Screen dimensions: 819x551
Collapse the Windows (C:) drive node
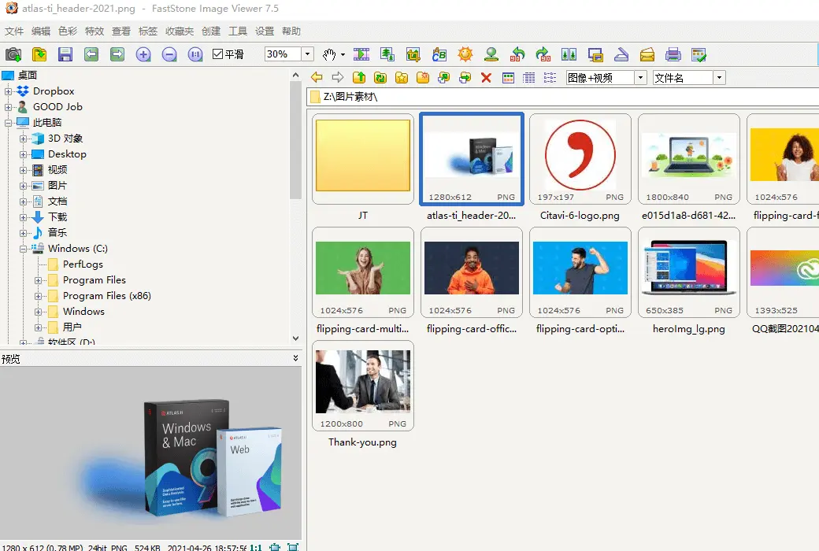(23, 249)
